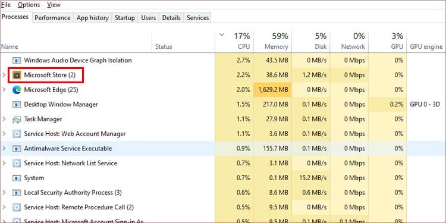
Task: Click the Web Account Manager gear icon
Action: [x=17, y=134]
